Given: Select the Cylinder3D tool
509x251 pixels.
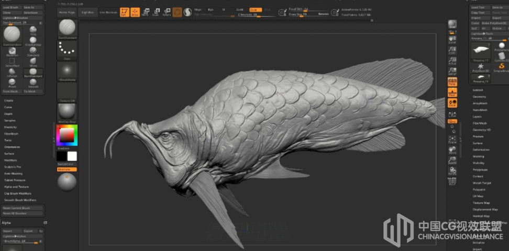Looking at the screenshot, I should 502,58.
